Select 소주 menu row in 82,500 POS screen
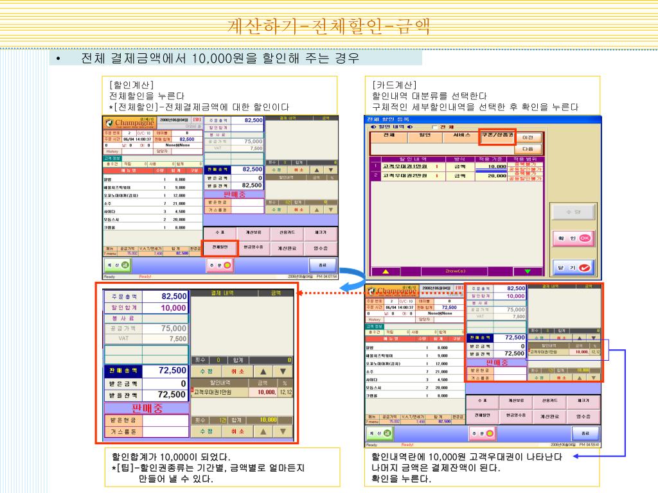Image resolution: width=658 pixels, height=493 pixels. point(153,203)
